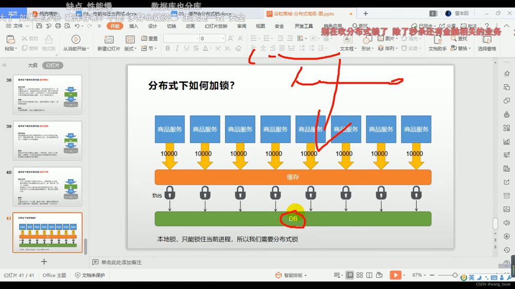Open the Selection Pane (选择窗格)
The height and width of the screenshot is (289, 515).
[487, 43]
